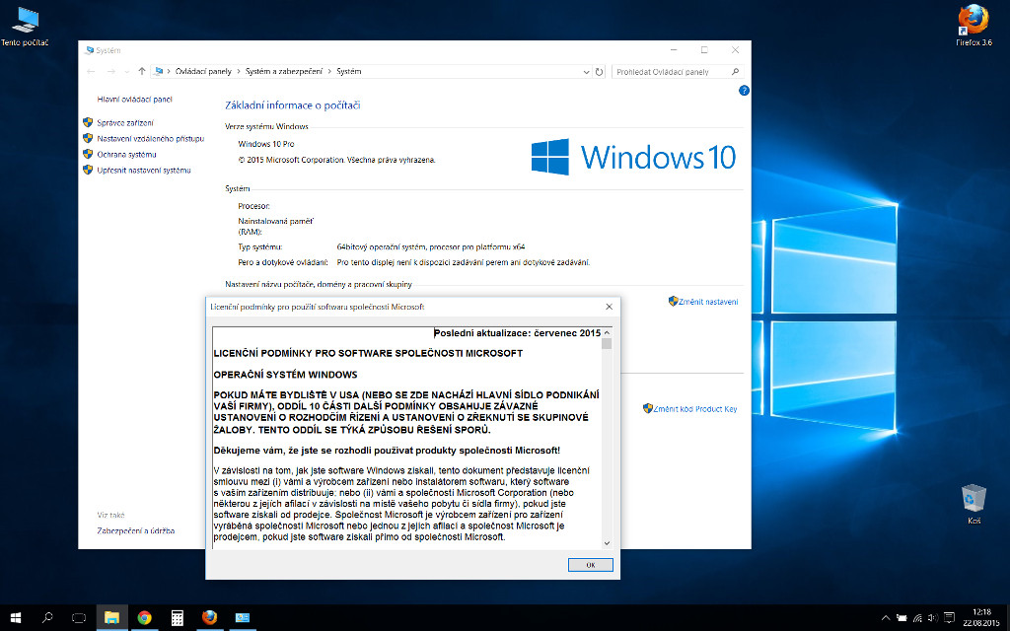Click the Systém window title icon
This screenshot has width=1010, height=631.
pyautogui.click(x=89, y=50)
